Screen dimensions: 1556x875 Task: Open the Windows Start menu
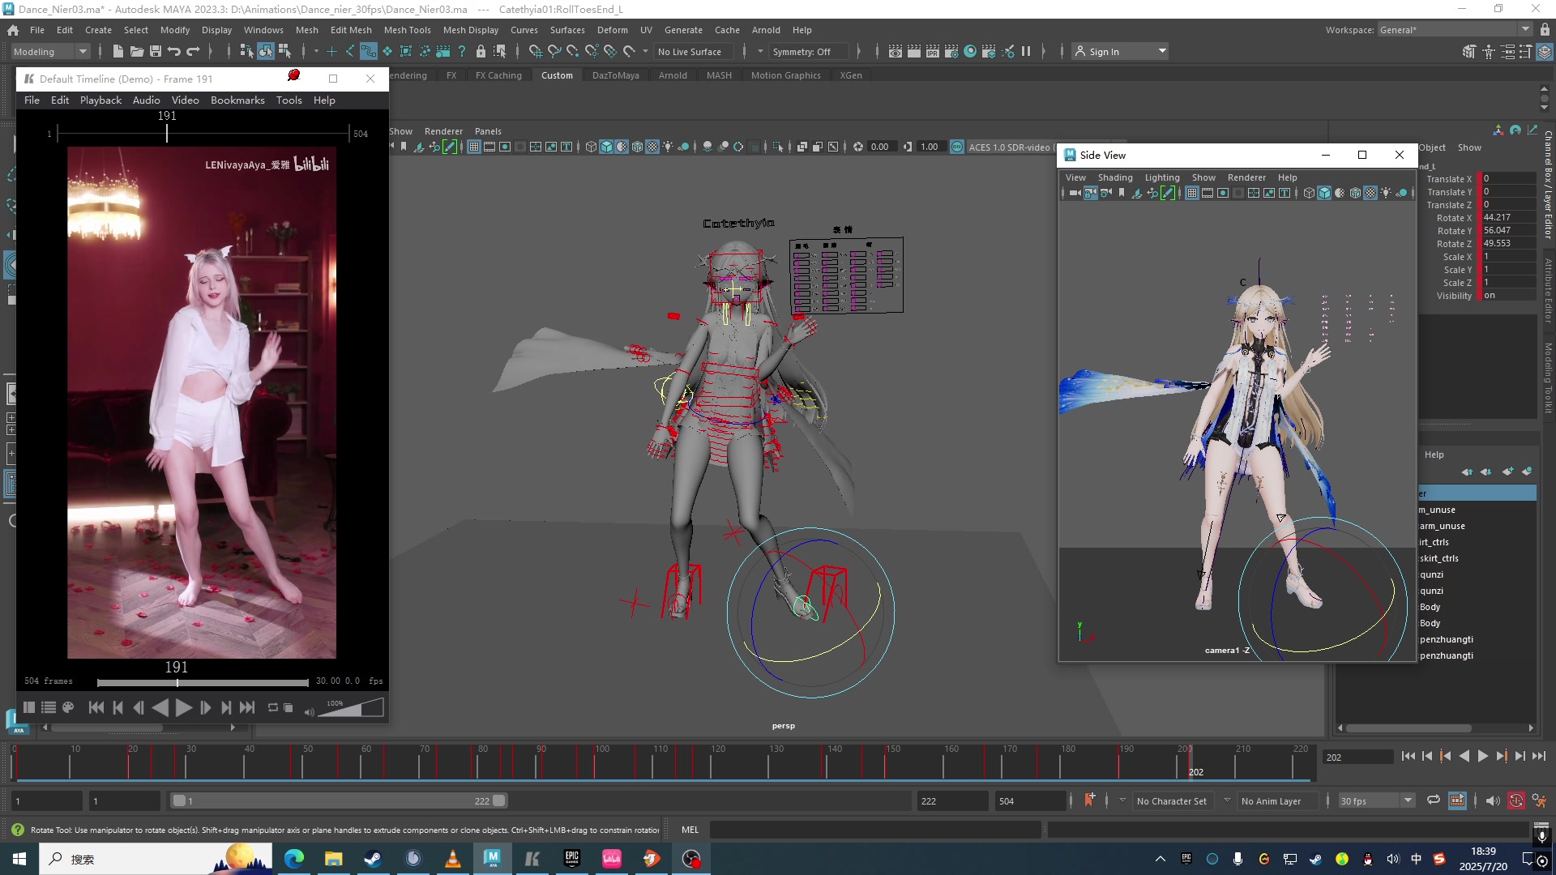tap(19, 859)
